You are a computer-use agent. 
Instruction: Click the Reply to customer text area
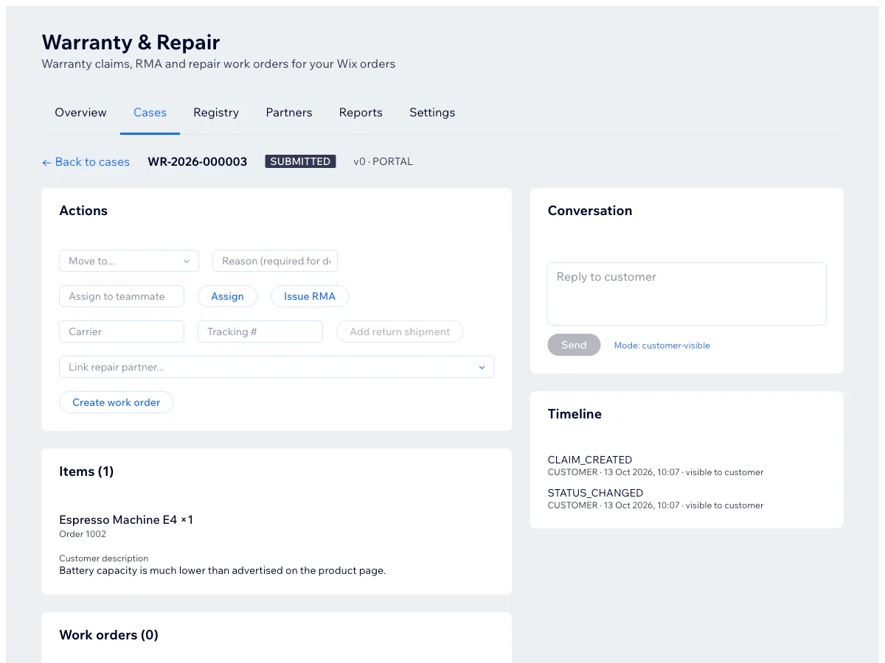687,294
